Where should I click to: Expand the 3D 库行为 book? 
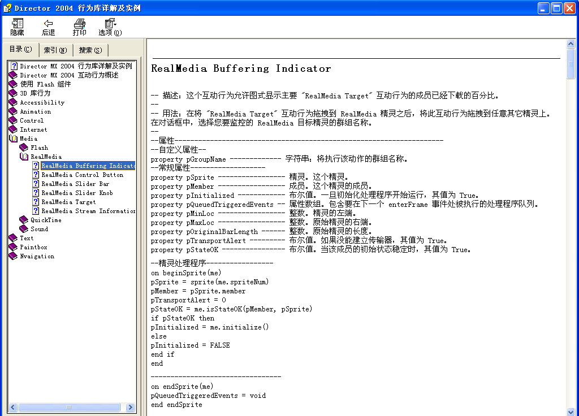pyautogui.click(x=34, y=93)
